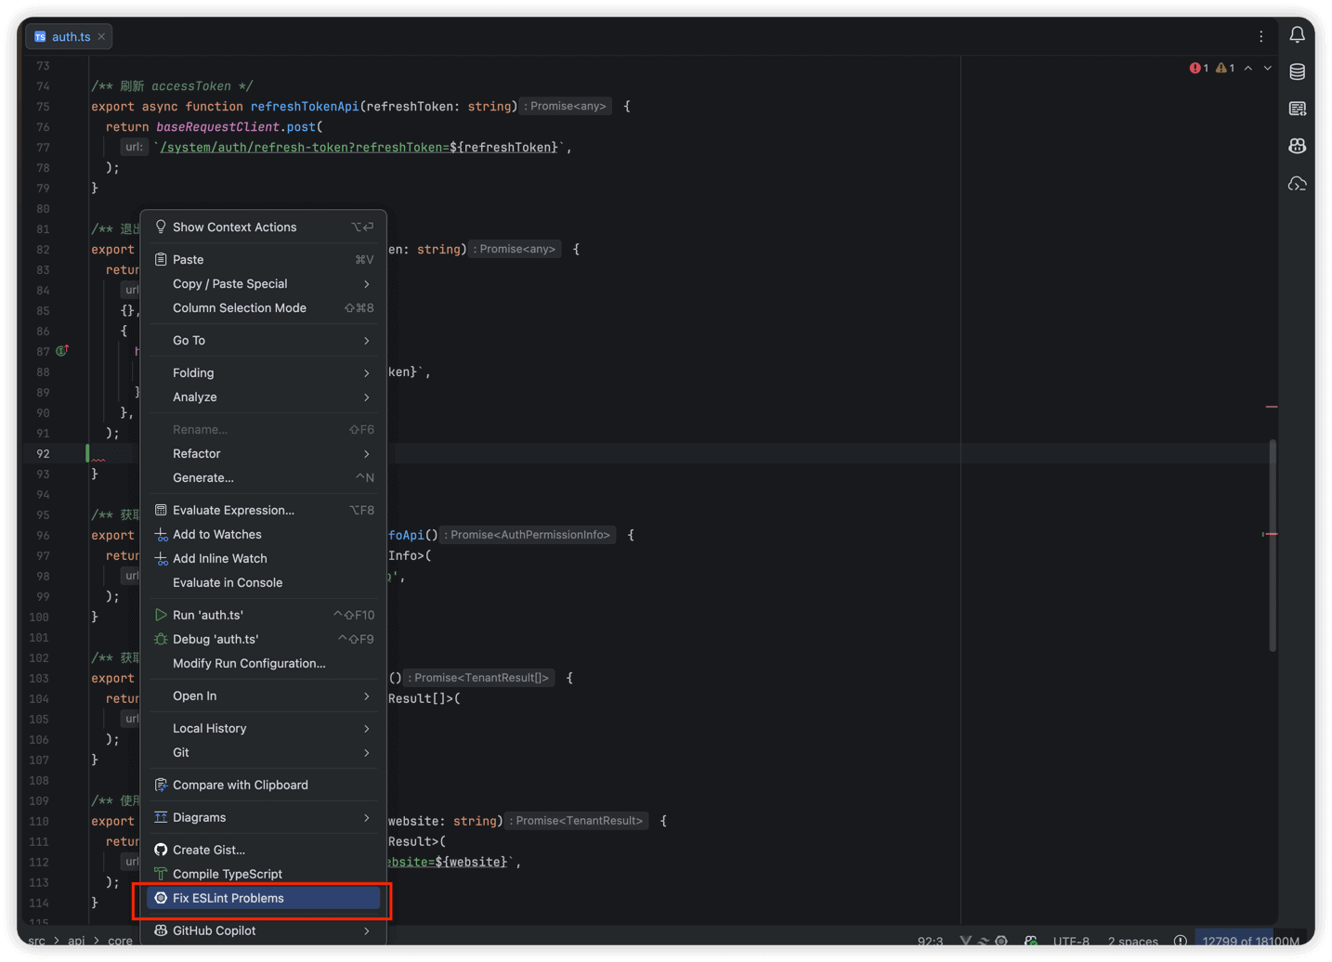Open the Database tool window
This screenshot has height=962, width=1332.
pyautogui.click(x=1297, y=71)
